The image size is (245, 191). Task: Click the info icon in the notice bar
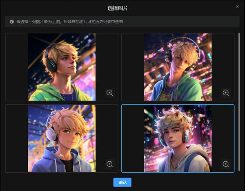point(12,22)
